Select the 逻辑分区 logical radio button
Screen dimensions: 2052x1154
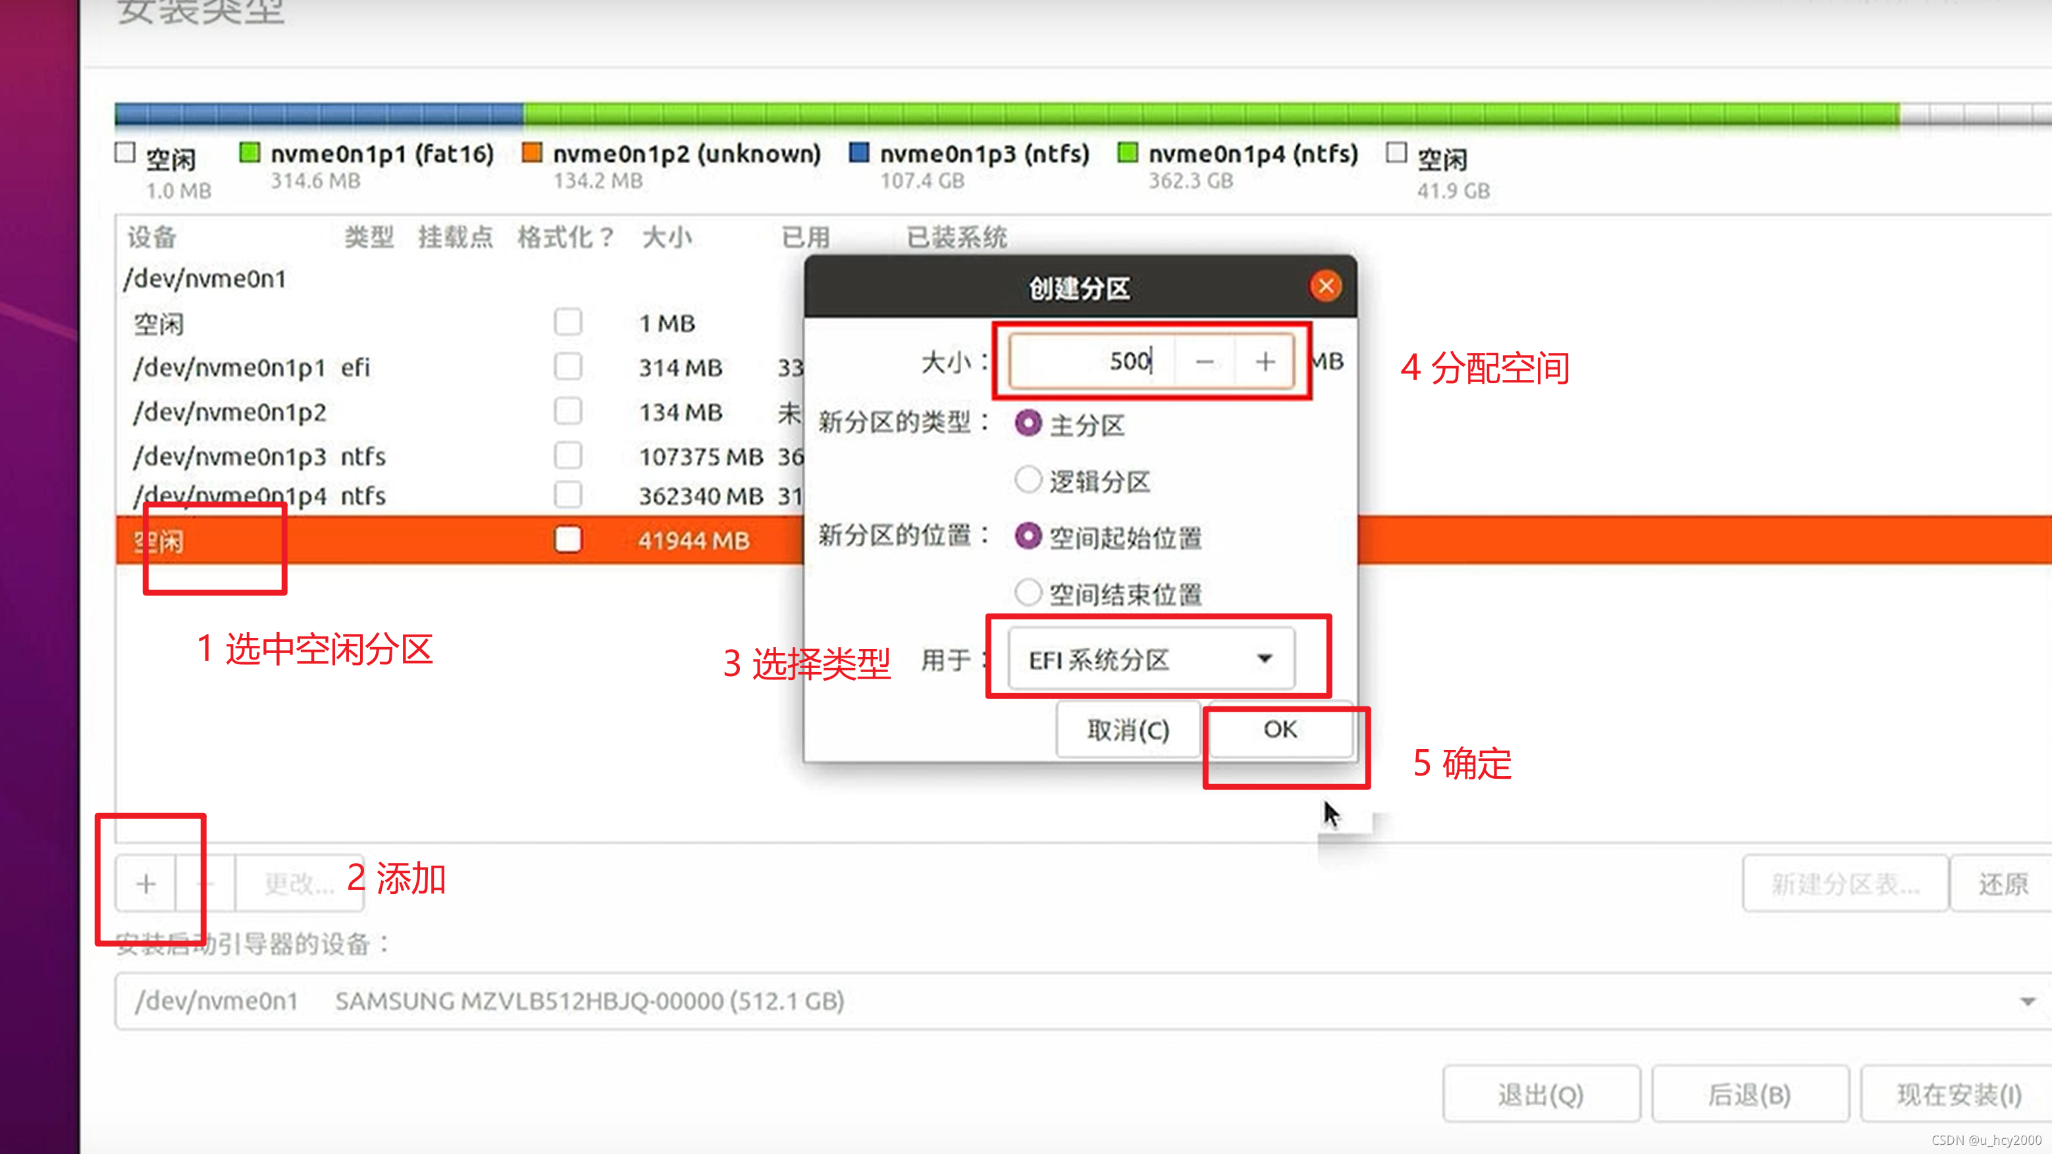pos(1028,481)
